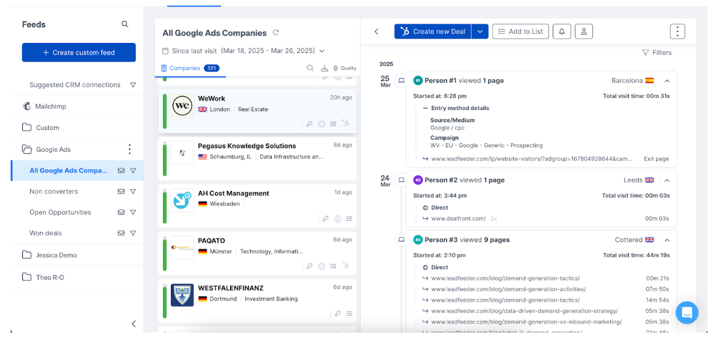Select Suggested CRM connections feed

tap(75, 85)
